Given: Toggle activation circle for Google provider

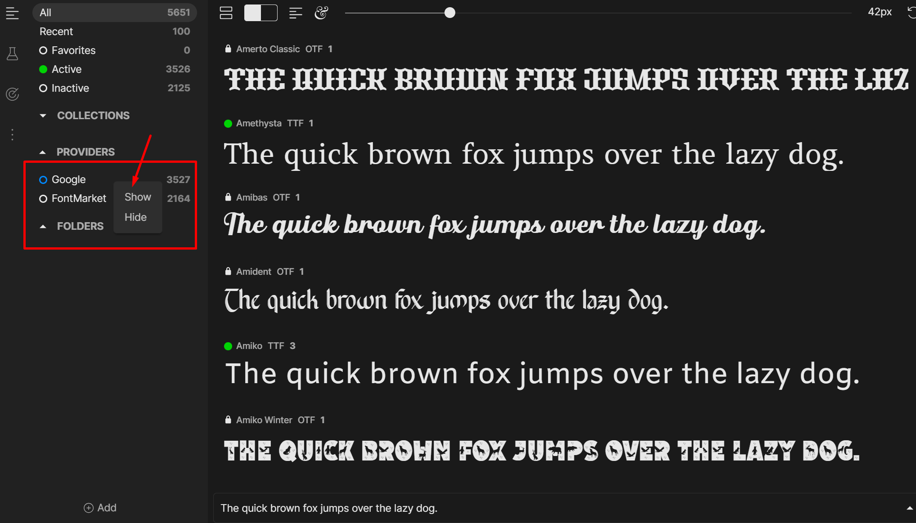Looking at the screenshot, I should click(43, 180).
